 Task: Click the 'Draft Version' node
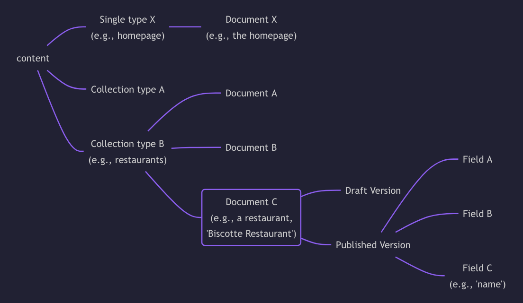(373, 190)
